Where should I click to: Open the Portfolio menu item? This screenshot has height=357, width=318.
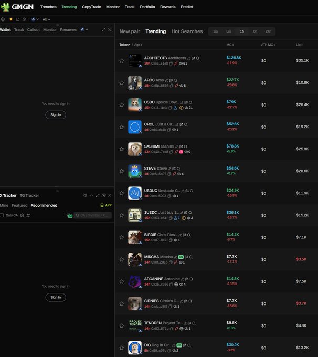coord(147,7)
